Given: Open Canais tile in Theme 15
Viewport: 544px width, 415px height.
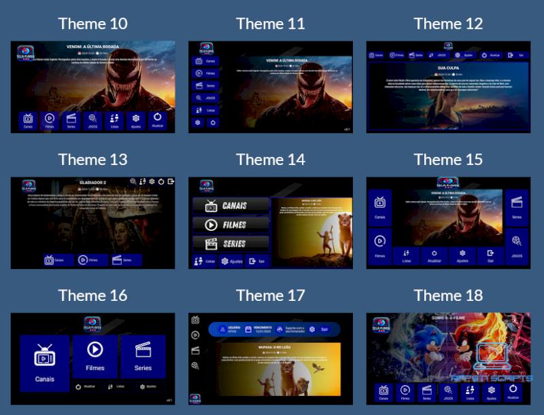Looking at the screenshot, I should [380, 208].
